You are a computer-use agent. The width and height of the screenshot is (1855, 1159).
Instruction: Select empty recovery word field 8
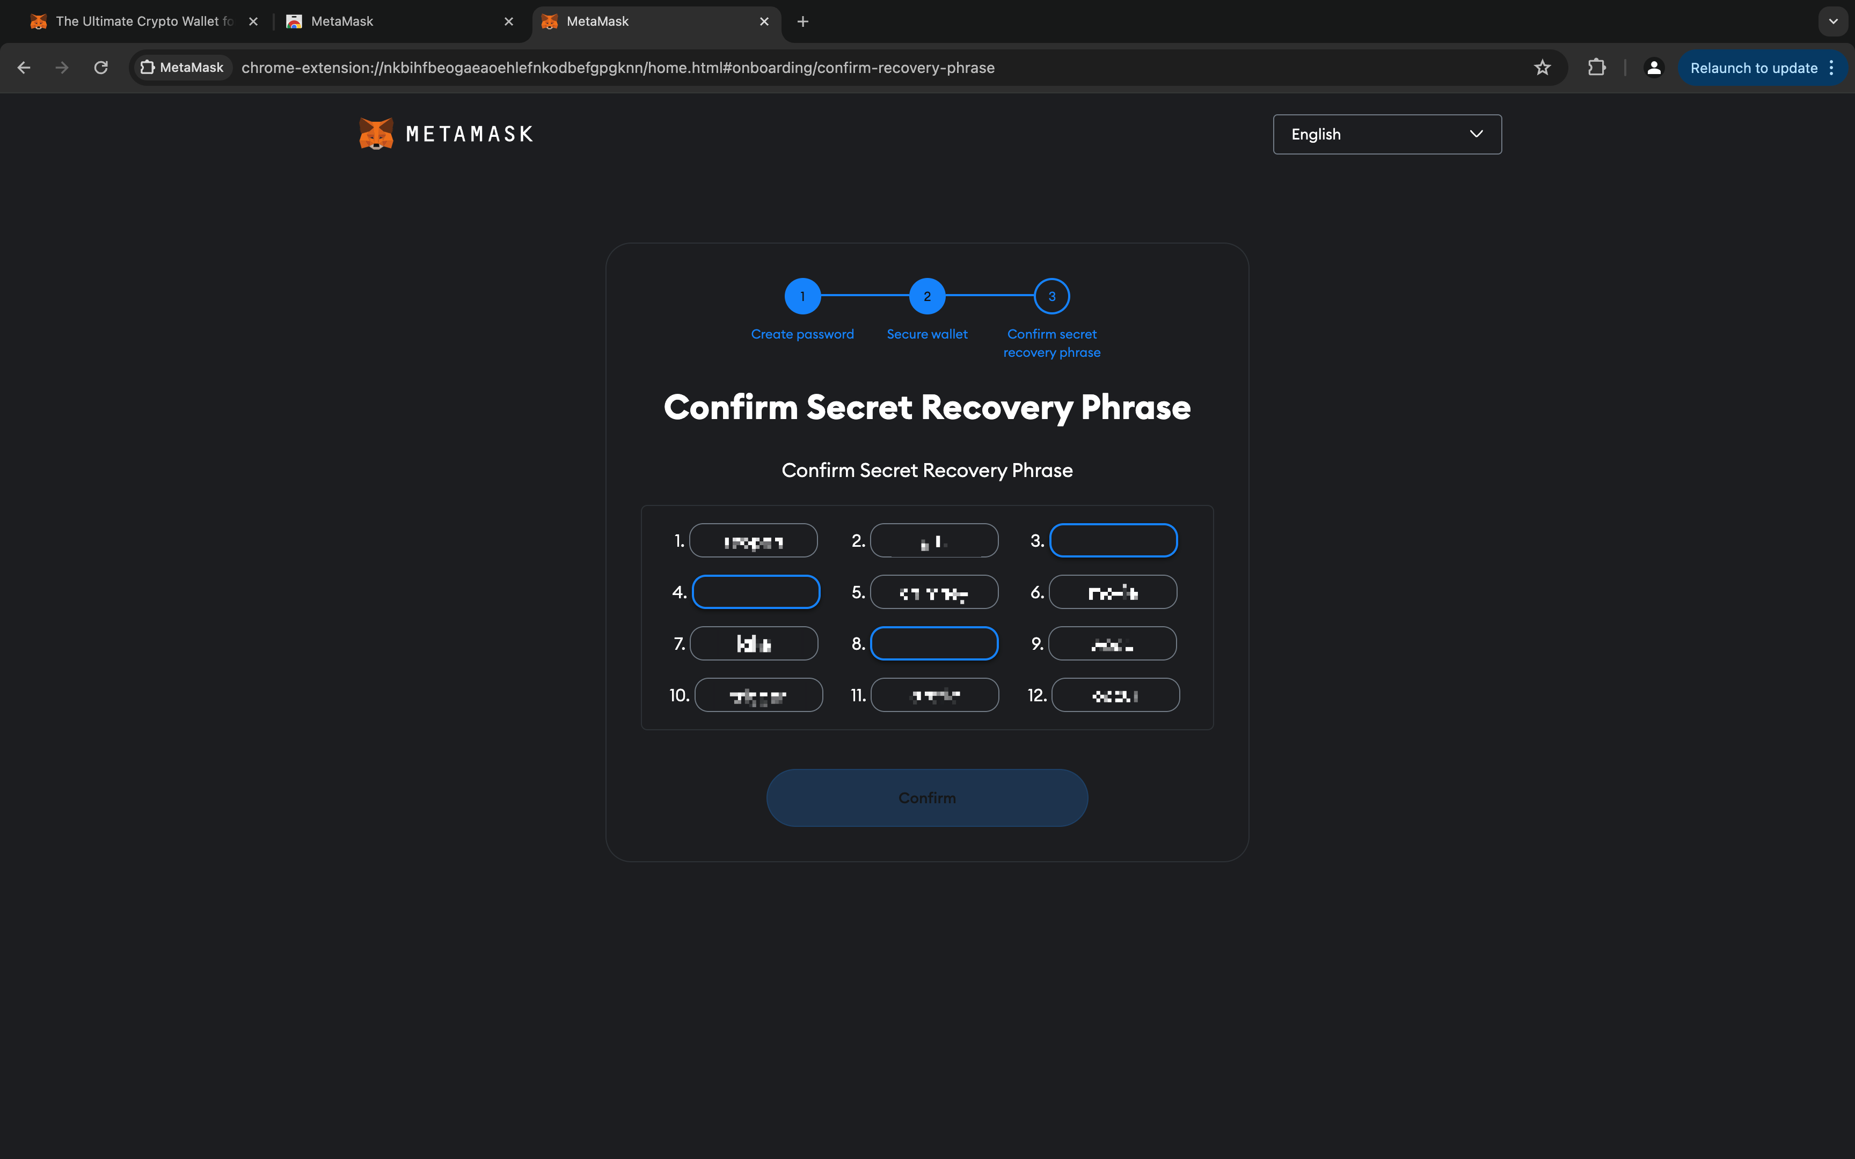click(x=933, y=643)
